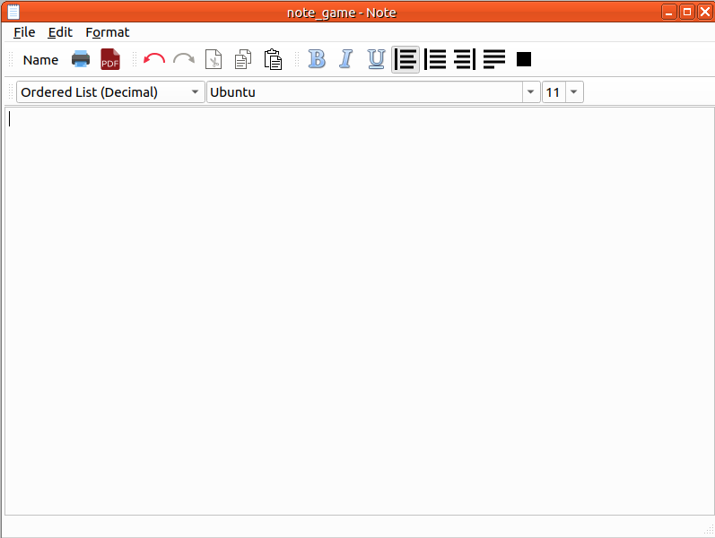Image resolution: width=715 pixels, height=538 pixels.
Task: Select left text alignment
Action: click(x=405, y=60)
